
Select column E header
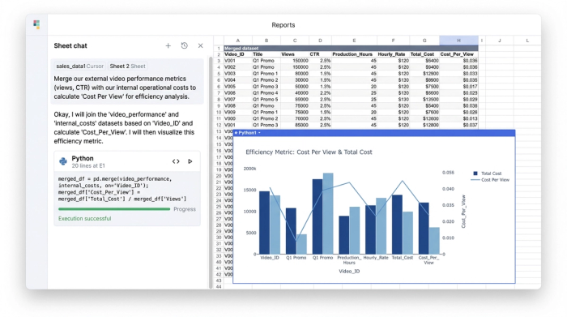(x=354, y=41)
